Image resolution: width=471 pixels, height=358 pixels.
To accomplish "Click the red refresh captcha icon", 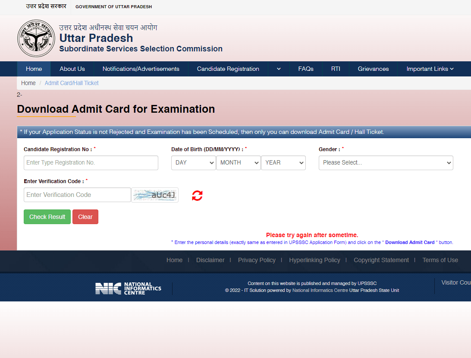I will click(x=197, y=196).
